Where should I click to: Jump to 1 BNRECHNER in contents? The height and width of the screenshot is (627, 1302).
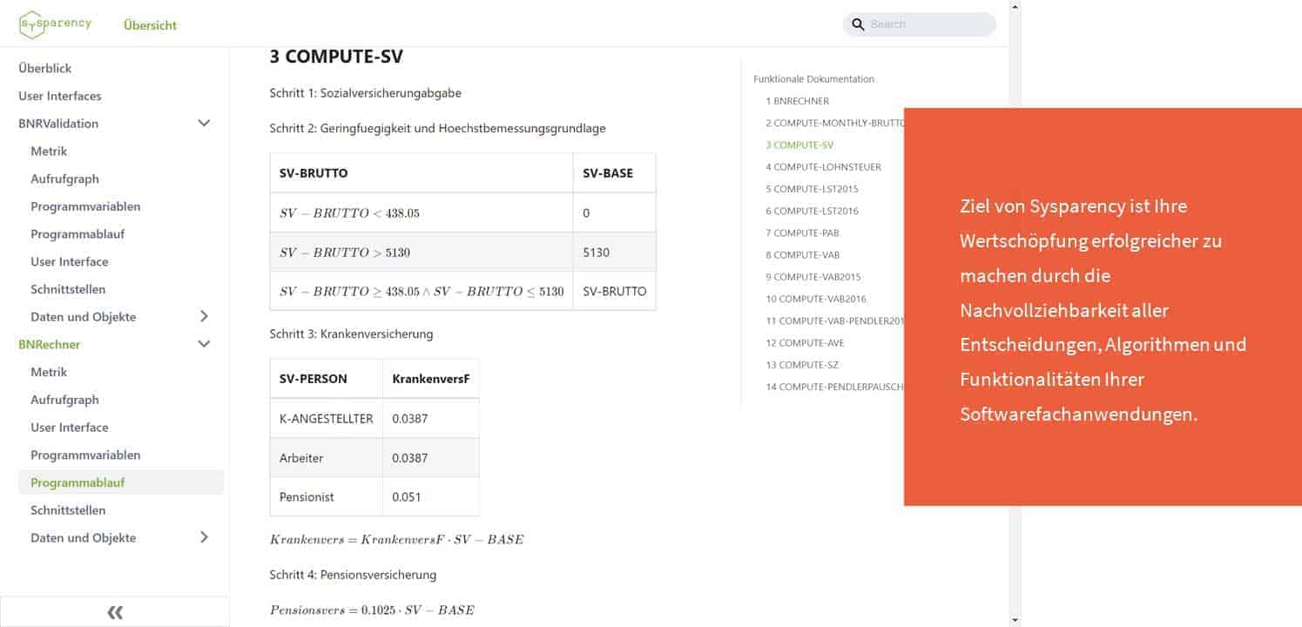tap(797, 101)
